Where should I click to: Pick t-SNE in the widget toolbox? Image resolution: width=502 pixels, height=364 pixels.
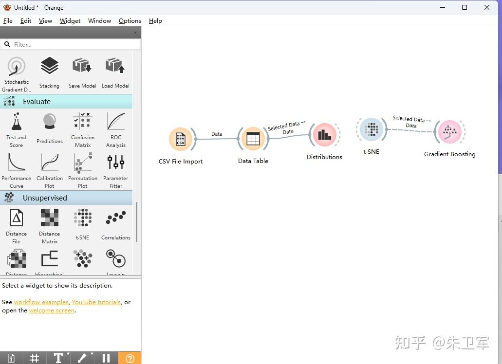(83, 224)
